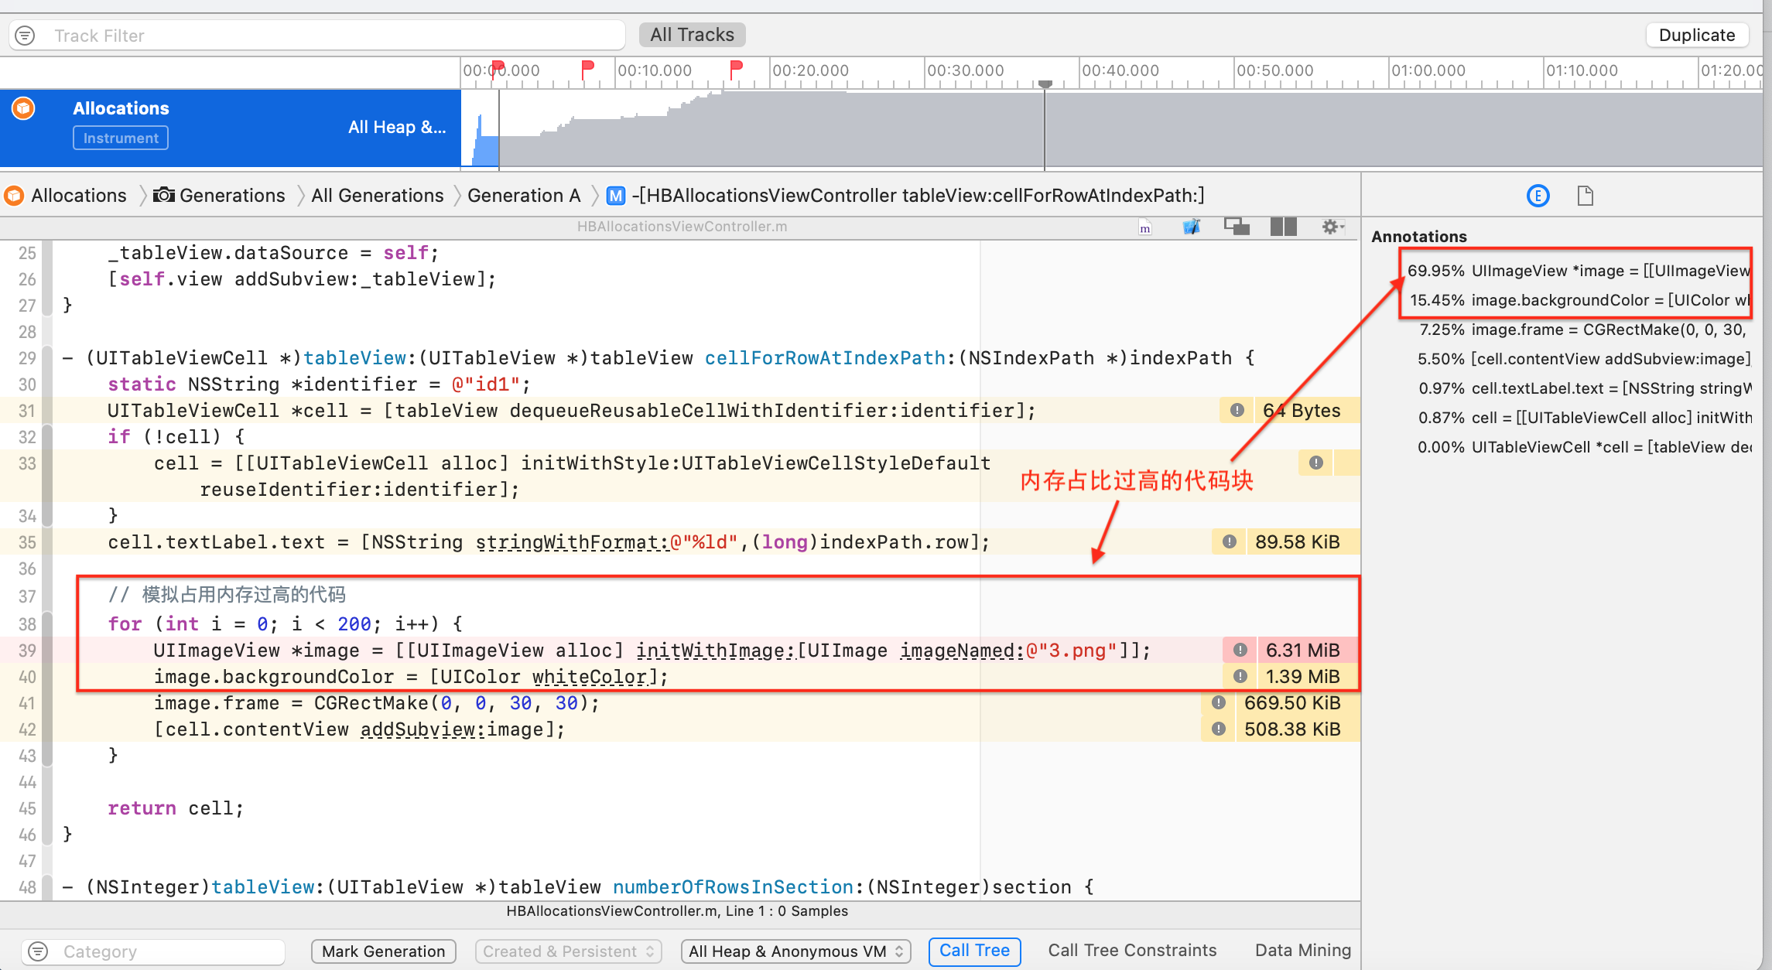Click the third red flag near 00:20
Image resolution: width=1772 pixels, height=970 pixels.
coord(736,68)
